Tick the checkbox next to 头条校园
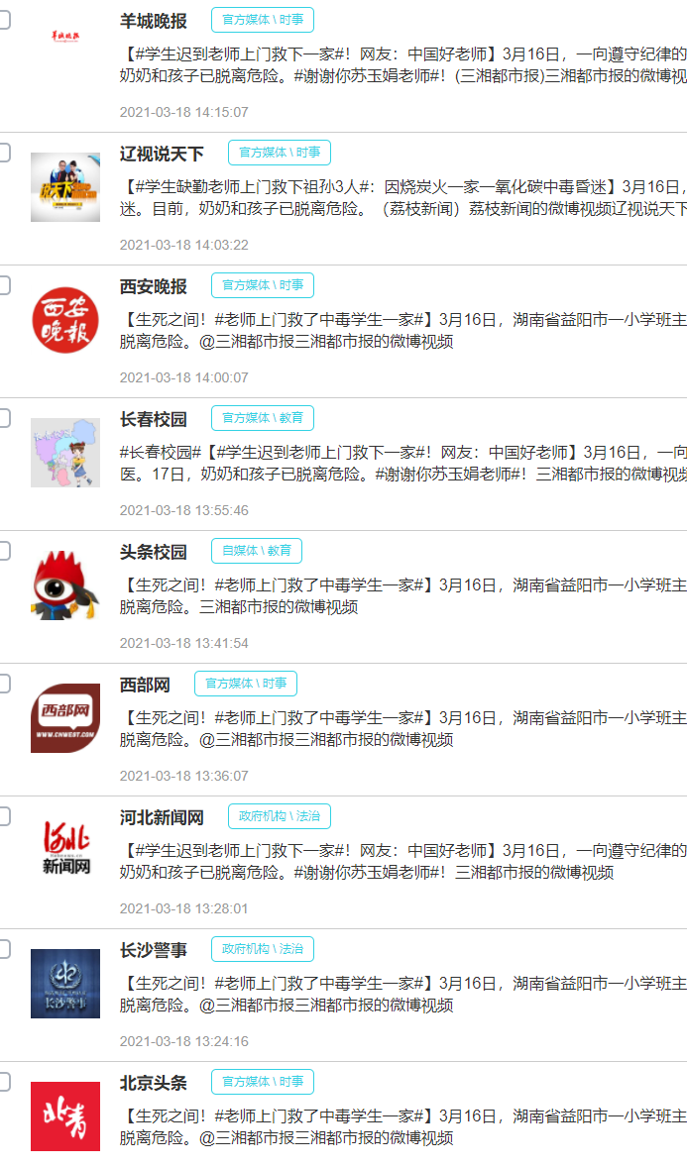Image resolution: width=687 pixels, height=1167 pixels. coord(3,552)
